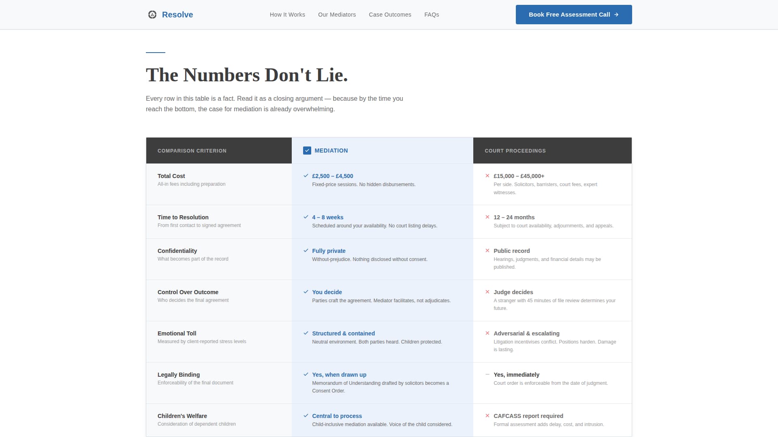Open the Case Outcomes section
The image size is (778, 437).
coord(390,15)
